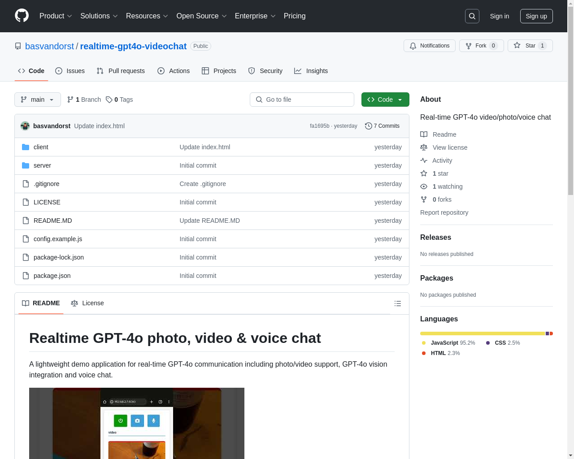Screen dimensions: 574x459
Task: Open the Update README.MD commit message
Action: click(x=210, y=221)
